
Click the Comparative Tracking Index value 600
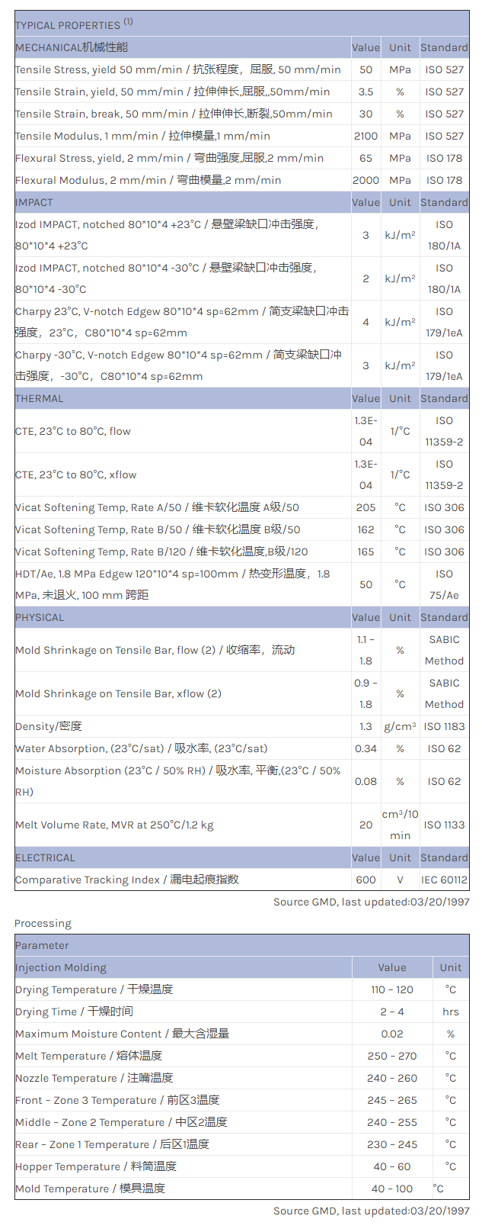[365, 880]
